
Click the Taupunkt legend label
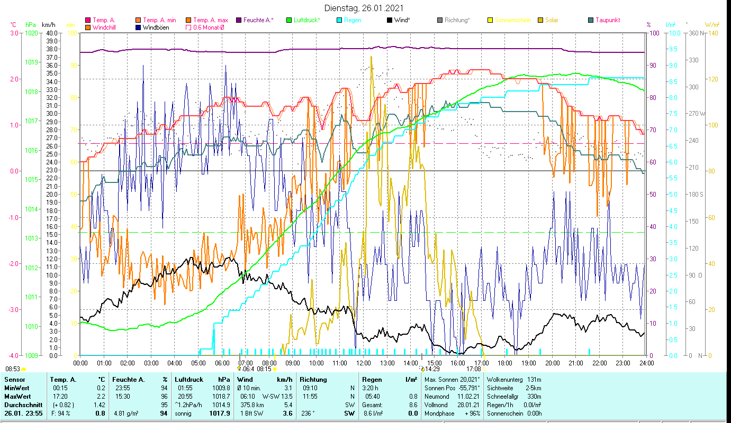coord(607,20)
